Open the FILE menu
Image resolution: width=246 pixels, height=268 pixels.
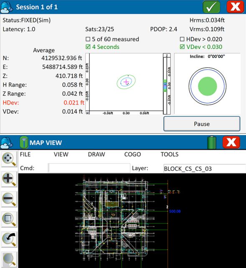click(x=25, y=154)
